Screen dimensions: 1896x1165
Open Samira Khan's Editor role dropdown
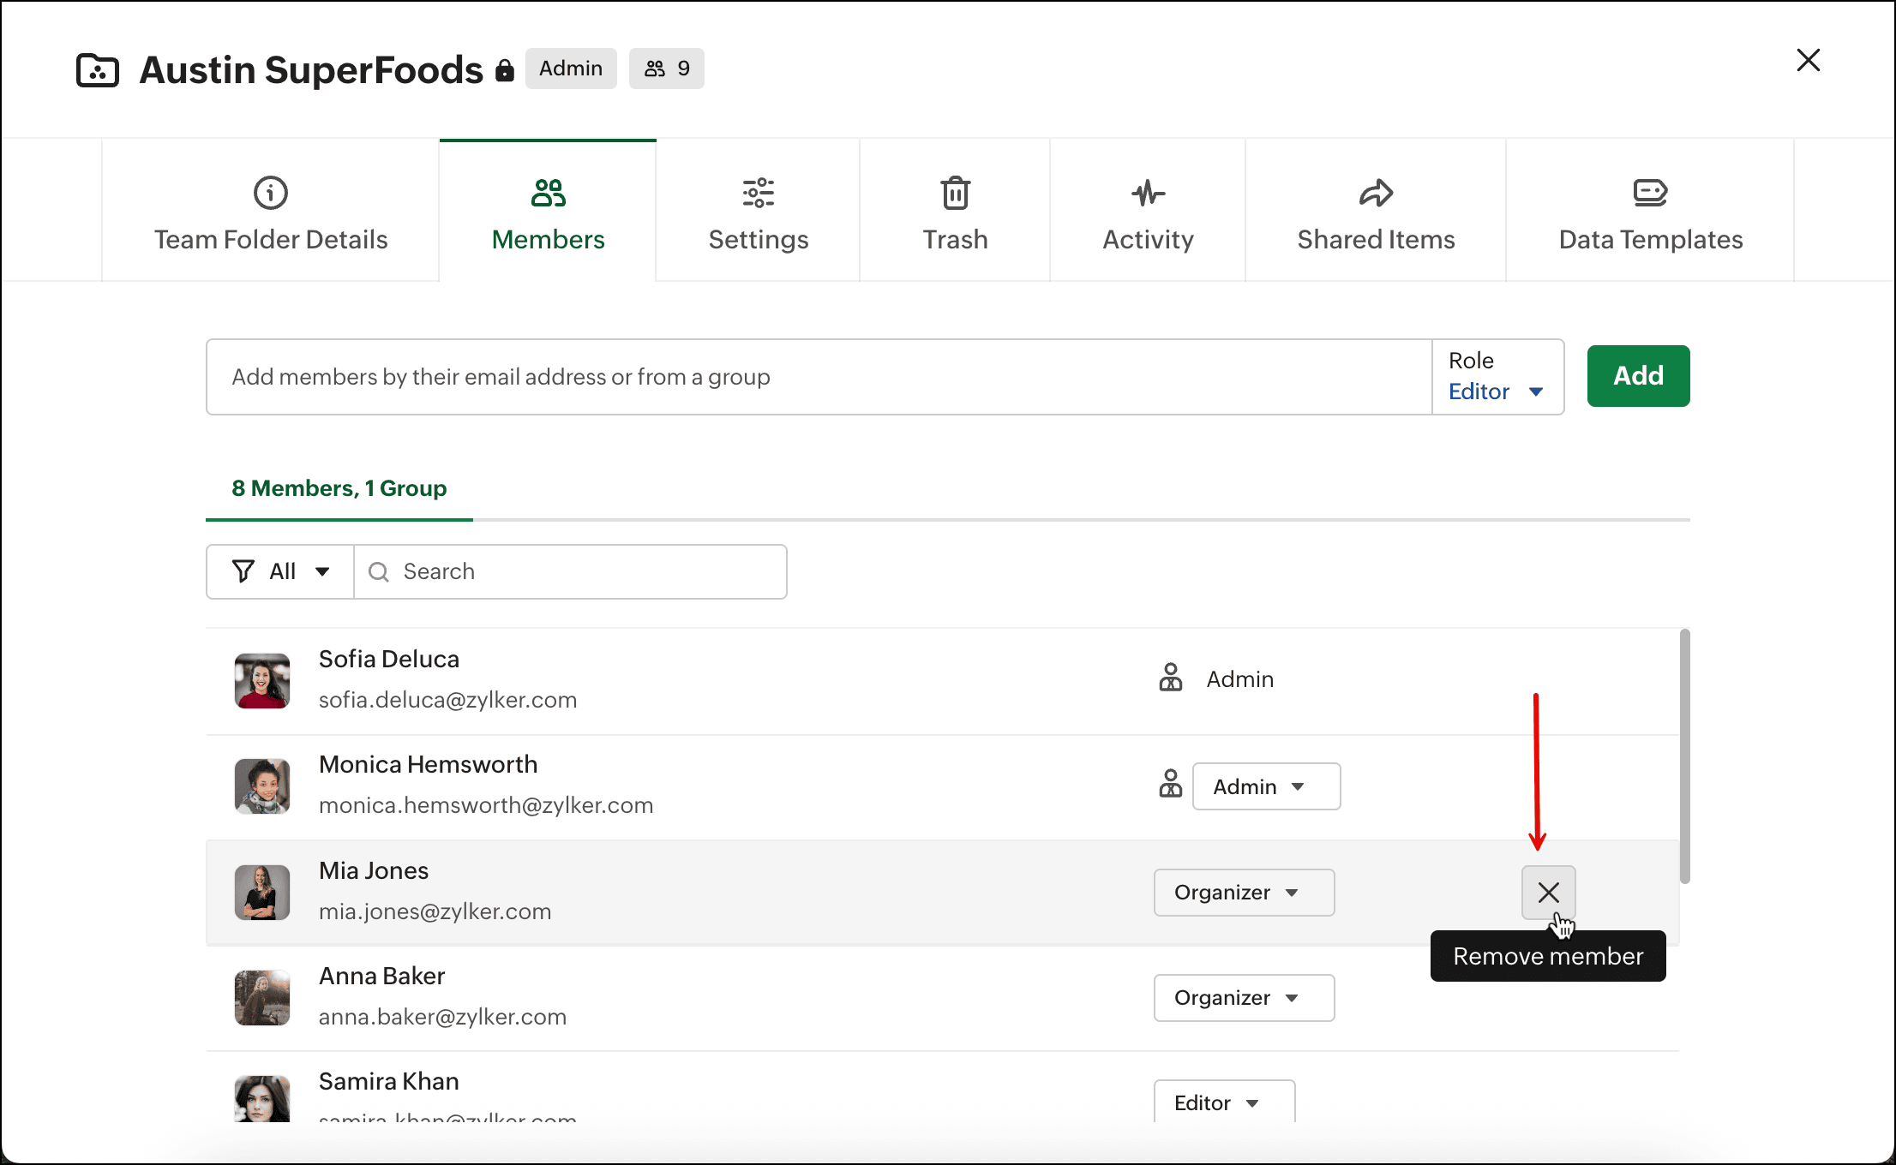point(1223,1102)
